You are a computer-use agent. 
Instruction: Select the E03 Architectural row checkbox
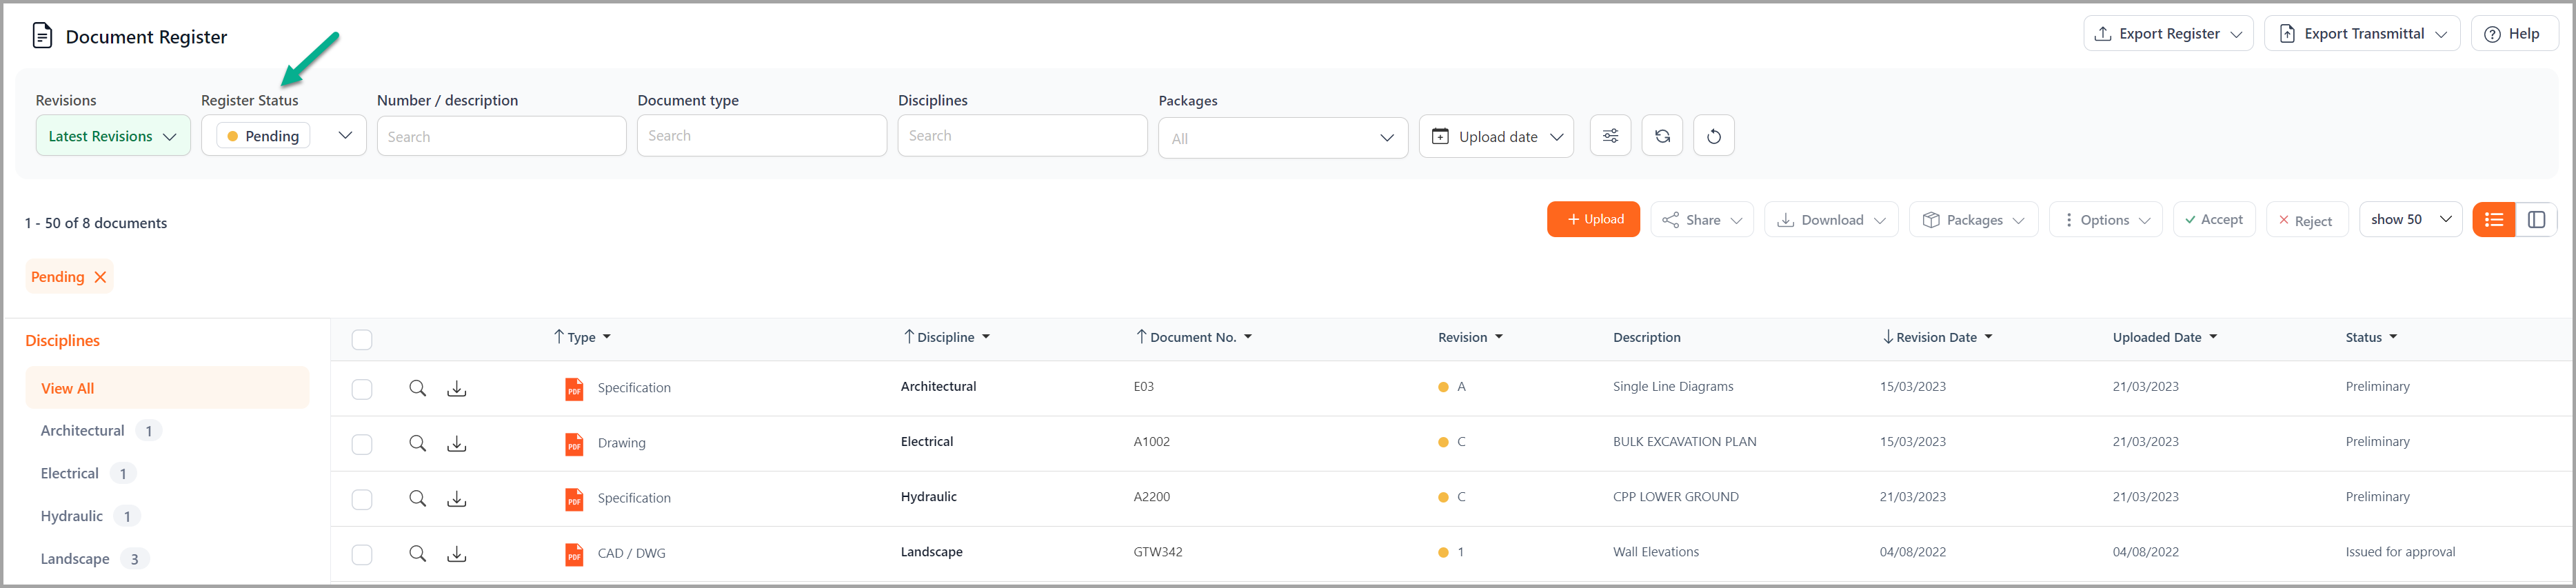pyautogui.click(x=362, y=389)
